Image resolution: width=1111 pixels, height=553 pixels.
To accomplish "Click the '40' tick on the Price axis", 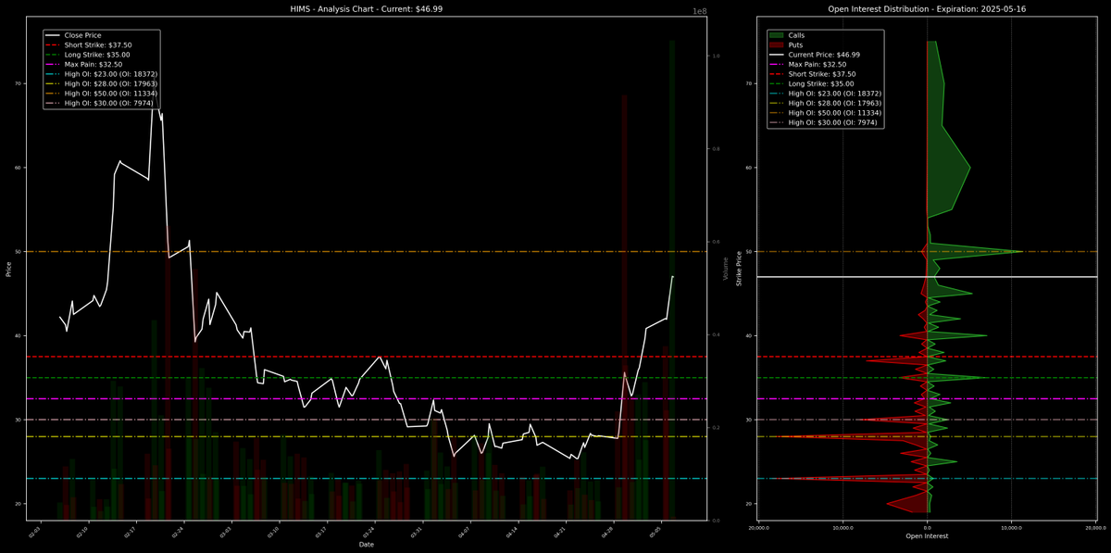I will coord(19,335).
